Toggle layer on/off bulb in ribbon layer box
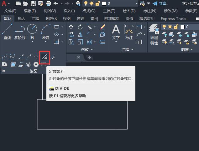 164,27
